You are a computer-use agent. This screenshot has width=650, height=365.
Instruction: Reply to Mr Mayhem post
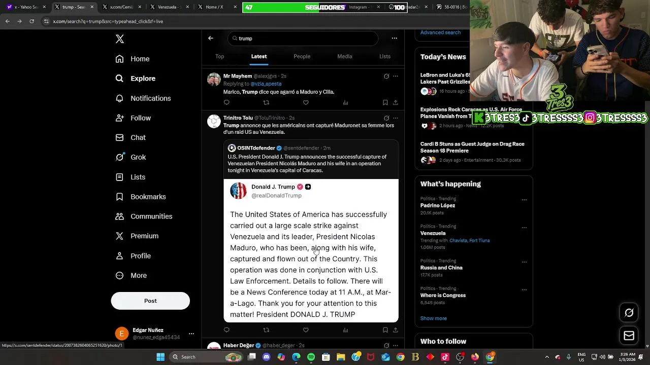coord(226,102)
